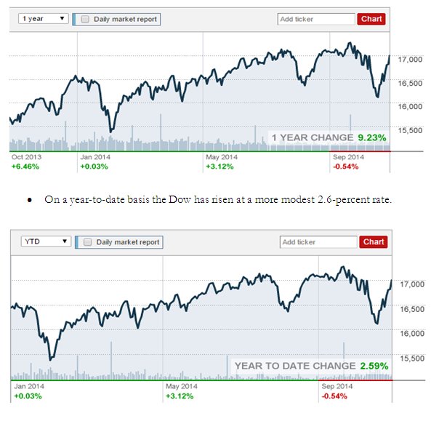439x421 pixels.
Task: Open the 1 year range dropdown
Action: 43,19
